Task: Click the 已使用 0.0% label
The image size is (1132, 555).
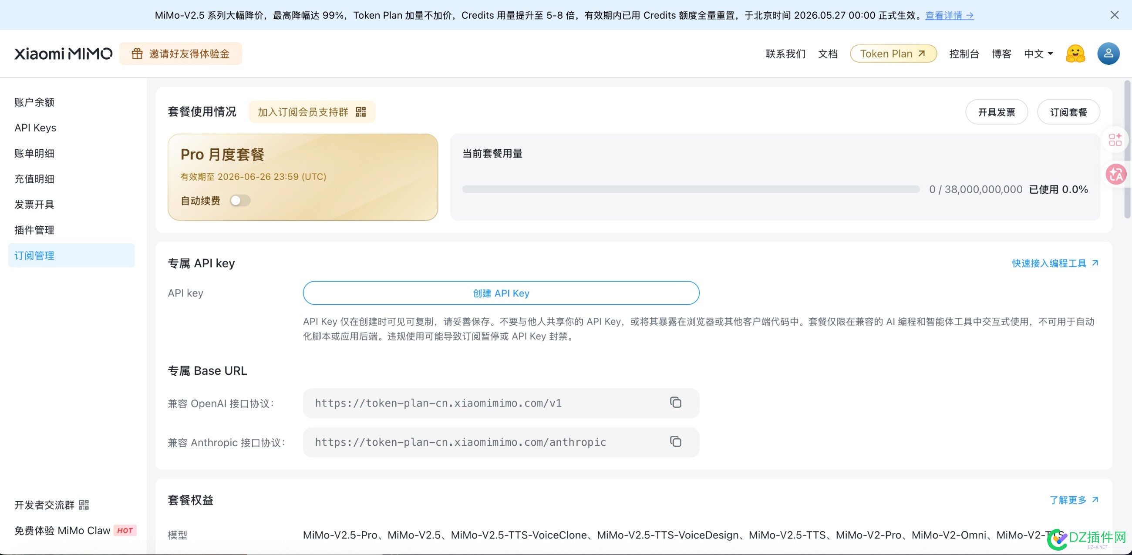Action: coord(1058,189)
